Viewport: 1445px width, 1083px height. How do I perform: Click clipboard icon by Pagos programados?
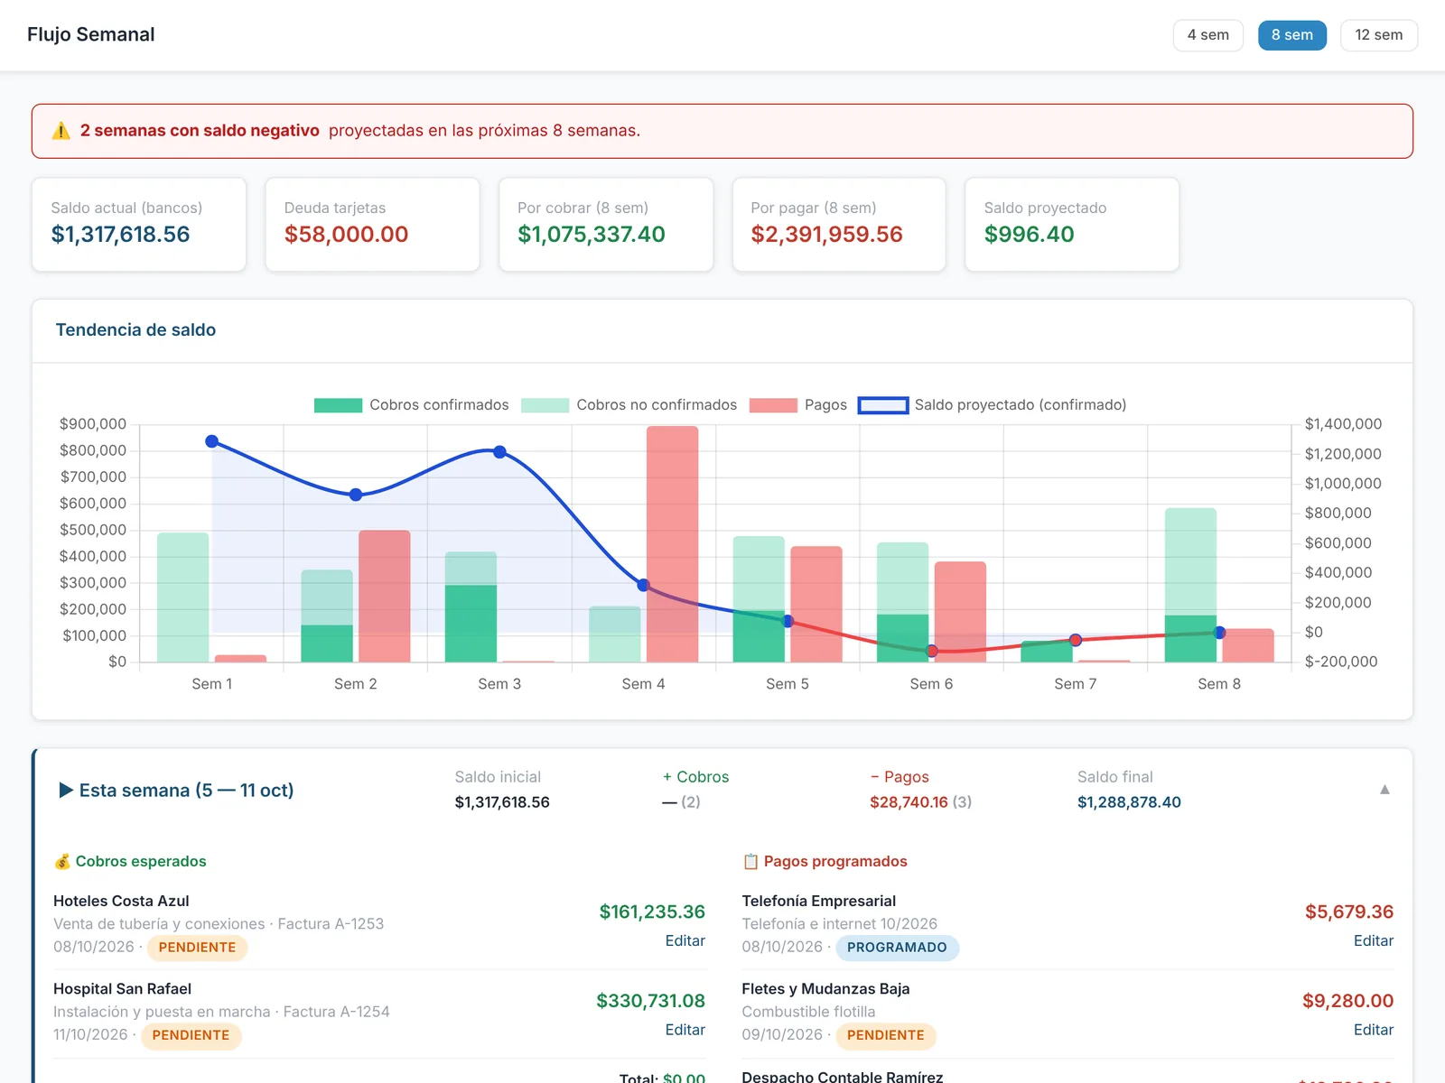pos(750,862)
